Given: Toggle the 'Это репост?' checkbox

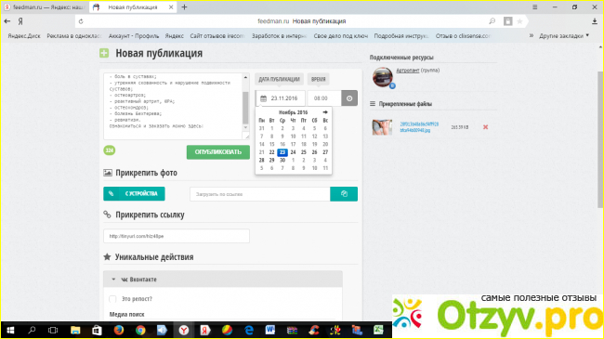Looking at the screenshot, I should coord(112,299).
